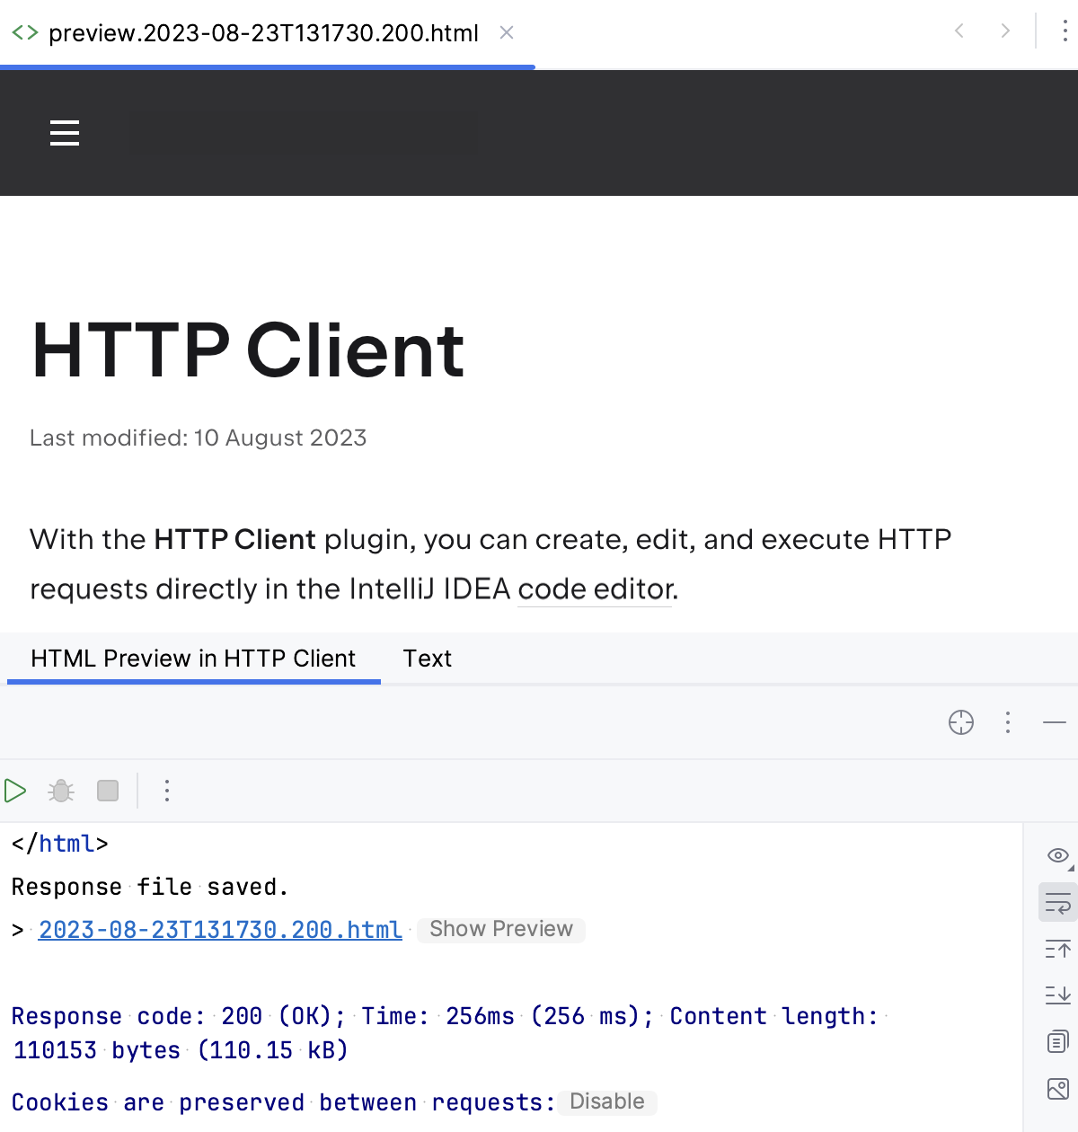Follow the code editor hyperlink
The width and height of the screenshot is (1078, 1132).
[x=593, y=589]
